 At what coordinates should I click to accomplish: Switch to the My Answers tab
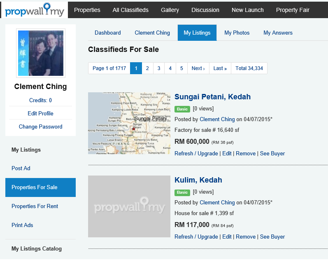coord(278,33)
